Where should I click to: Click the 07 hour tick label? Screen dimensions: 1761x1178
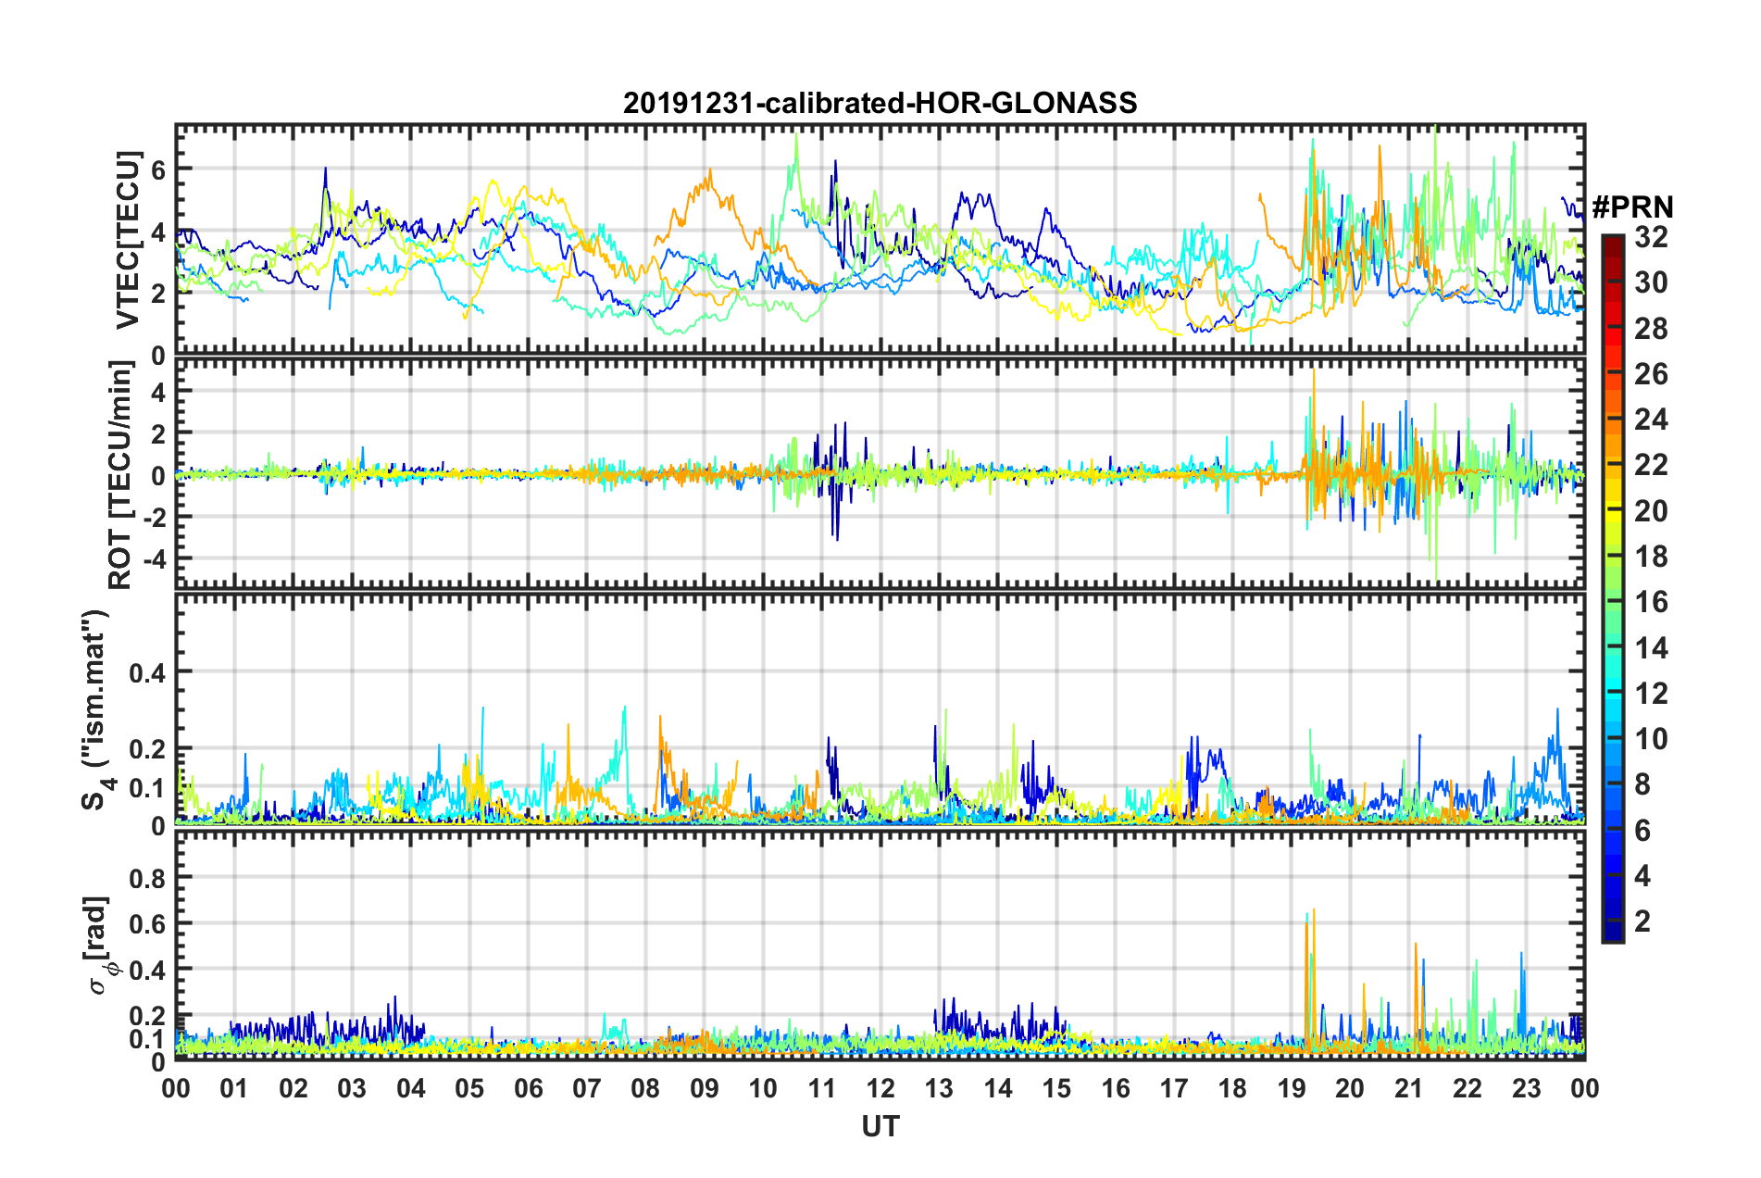point(587,1088)
